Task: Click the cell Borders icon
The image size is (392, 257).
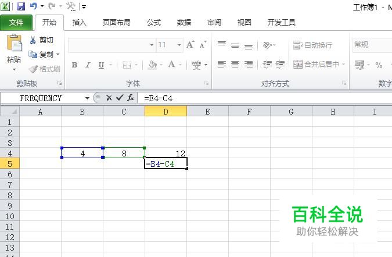Action: (127, 65)
